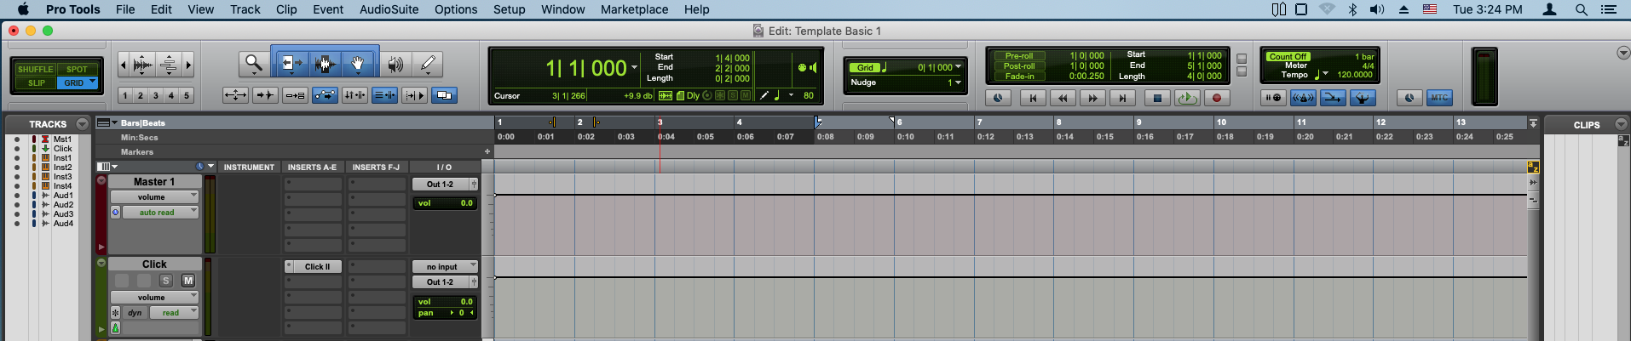The height and width of the screenshot is (341, 1631).
Task: Click Go to End transport button
Action: [1122, 98]
